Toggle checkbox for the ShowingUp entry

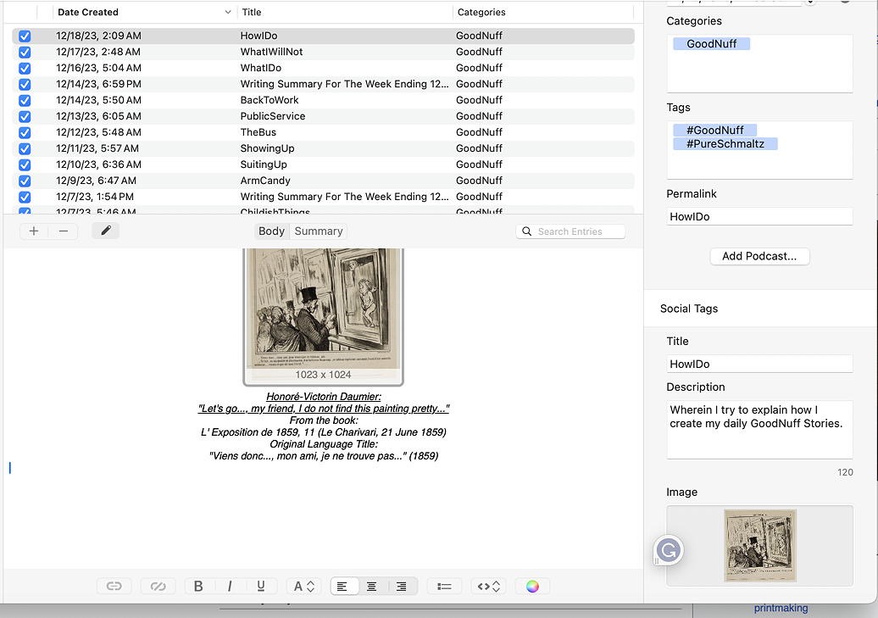coord(25,149)
